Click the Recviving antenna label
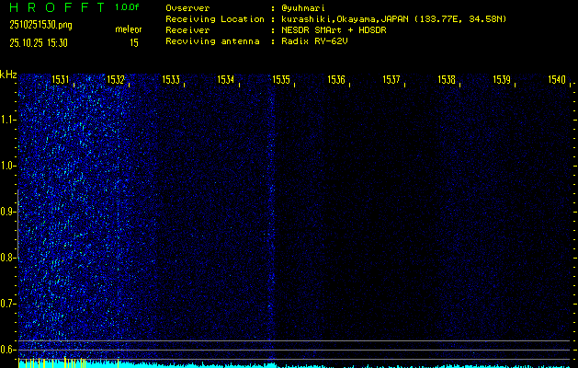578x368 pixels. pos(212,41)
